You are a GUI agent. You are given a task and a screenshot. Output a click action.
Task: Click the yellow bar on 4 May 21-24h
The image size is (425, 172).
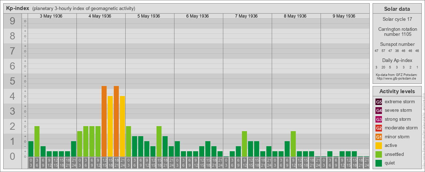122,126
